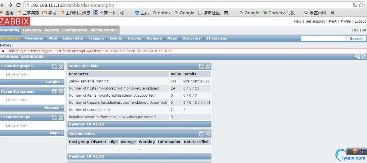367x163 pixels.
Task: Reload the page with browser refresh icon
Action: [x=18, y=5]
